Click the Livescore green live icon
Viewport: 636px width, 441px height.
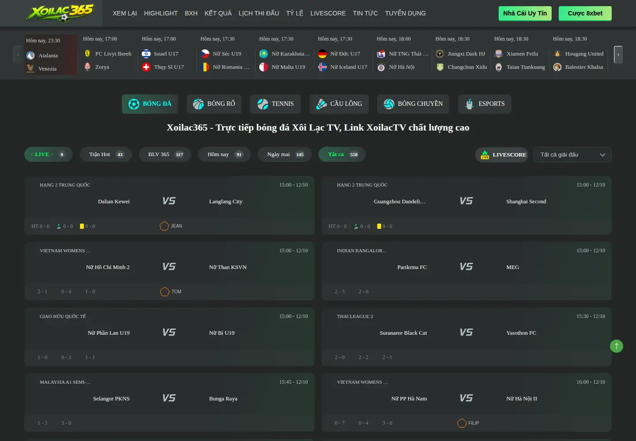485,155
